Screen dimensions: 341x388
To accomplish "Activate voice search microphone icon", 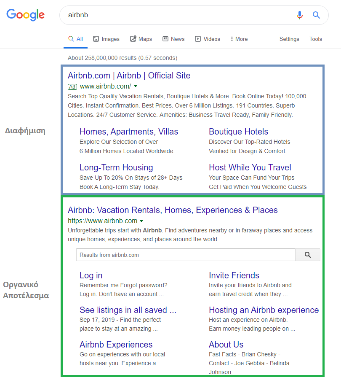I will click(299, 15).
